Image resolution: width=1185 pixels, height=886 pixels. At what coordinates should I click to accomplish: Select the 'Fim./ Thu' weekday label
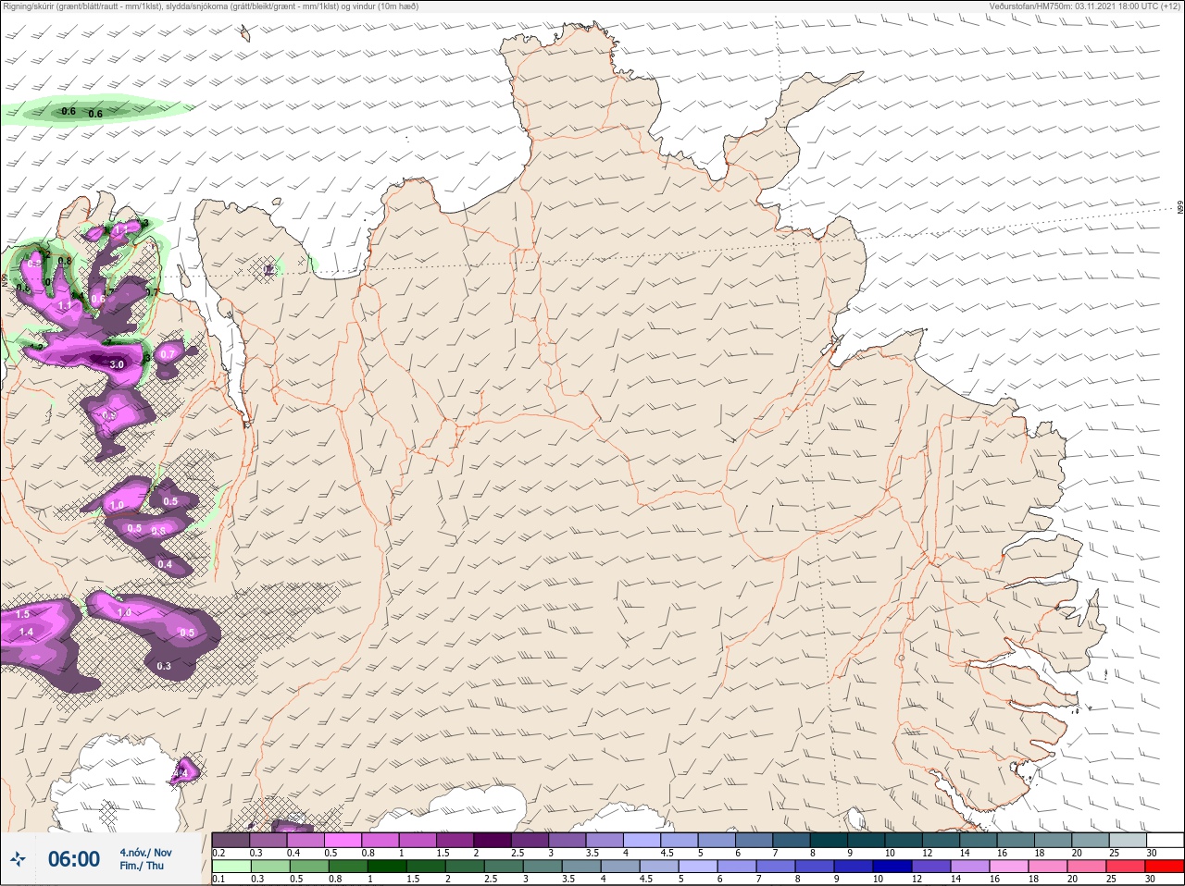tap(142, 866)
